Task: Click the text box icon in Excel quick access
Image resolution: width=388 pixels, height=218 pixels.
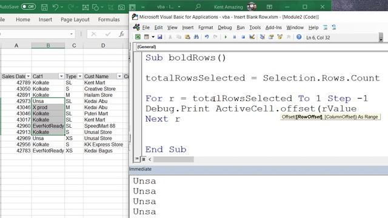Action: click(85, 7)
